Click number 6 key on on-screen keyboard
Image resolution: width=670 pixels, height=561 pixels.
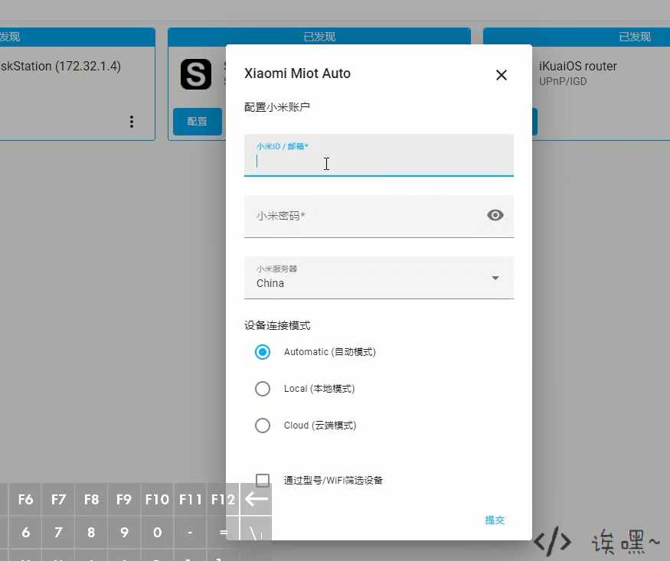point(25,533)
